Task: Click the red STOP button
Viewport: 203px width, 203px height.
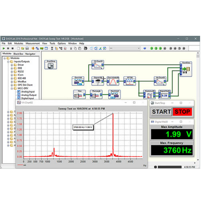Action: pyautogui.click(x=182, y=112)
